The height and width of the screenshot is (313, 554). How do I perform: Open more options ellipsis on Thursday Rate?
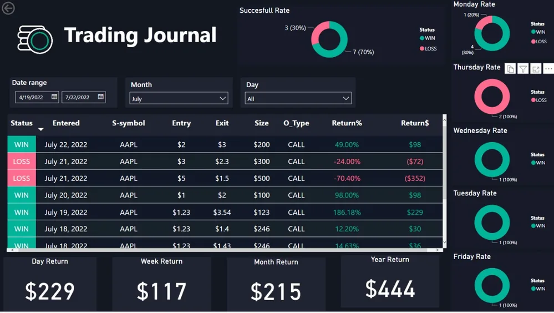pos(548,69)
